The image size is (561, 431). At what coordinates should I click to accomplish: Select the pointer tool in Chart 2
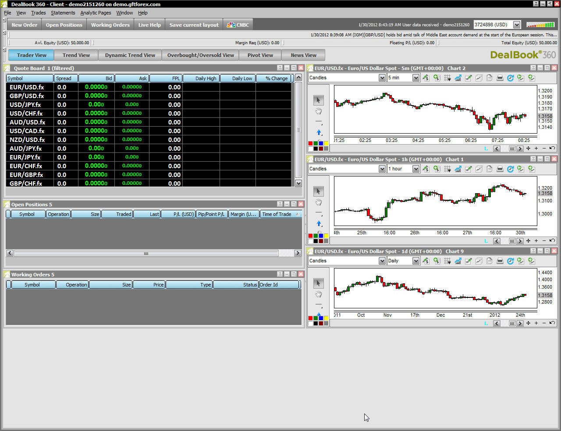point(319,100)
